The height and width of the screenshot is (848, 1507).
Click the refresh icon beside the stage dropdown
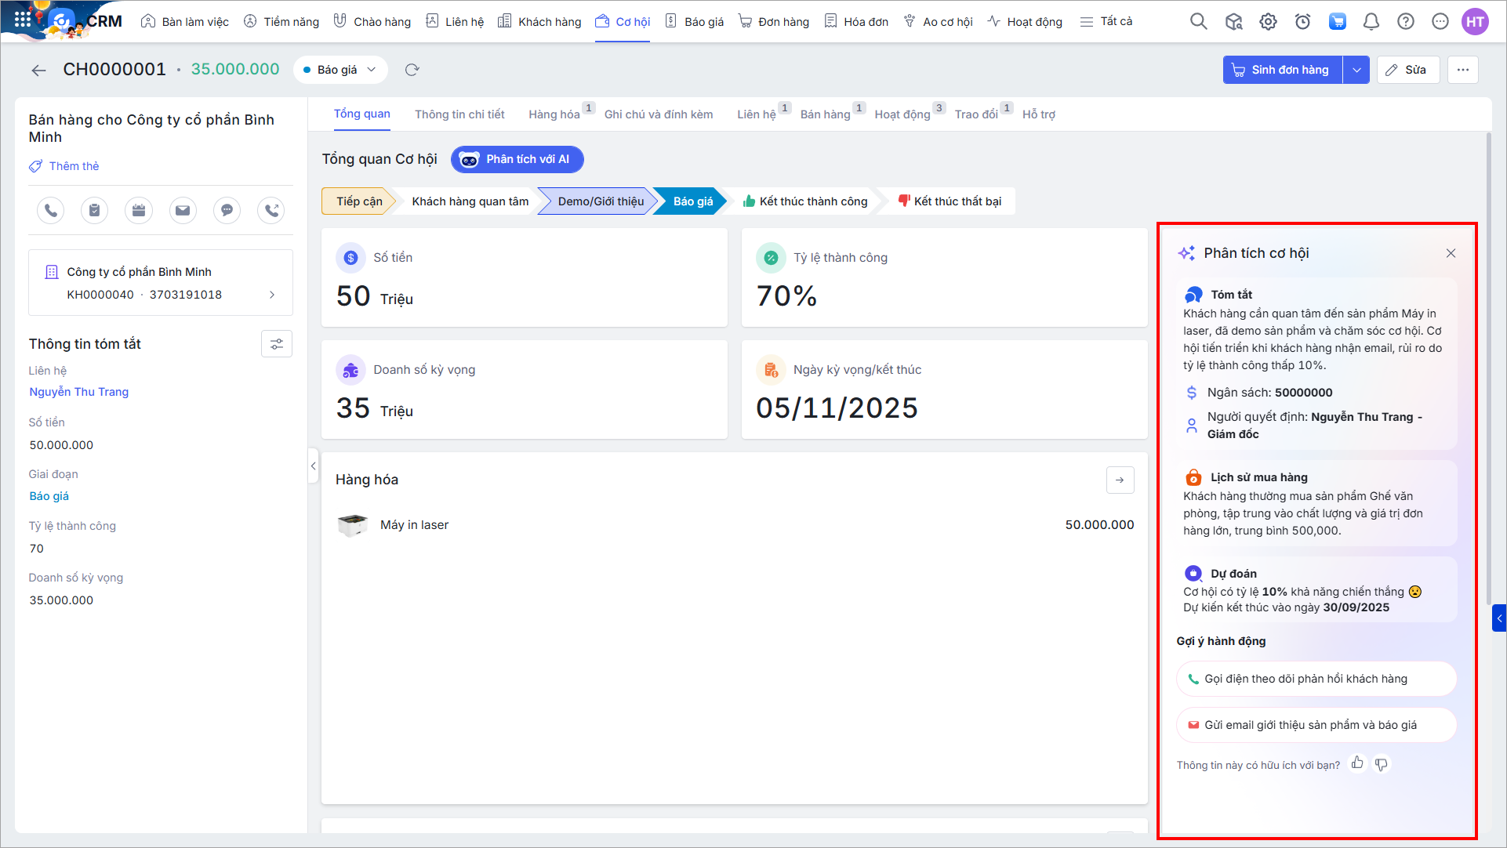point(412,70)
